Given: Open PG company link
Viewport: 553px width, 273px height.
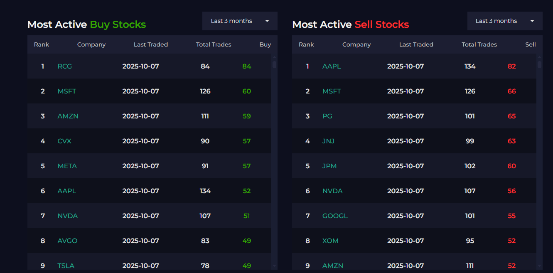Looking at the screenshot, I should point(327,116).
